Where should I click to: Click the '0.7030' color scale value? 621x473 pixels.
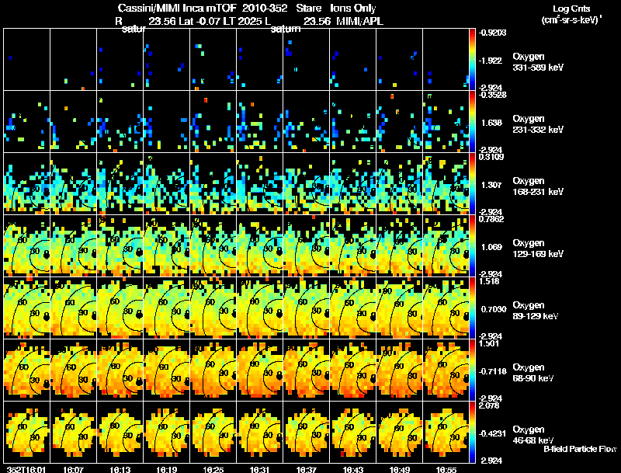click(494, 309)
